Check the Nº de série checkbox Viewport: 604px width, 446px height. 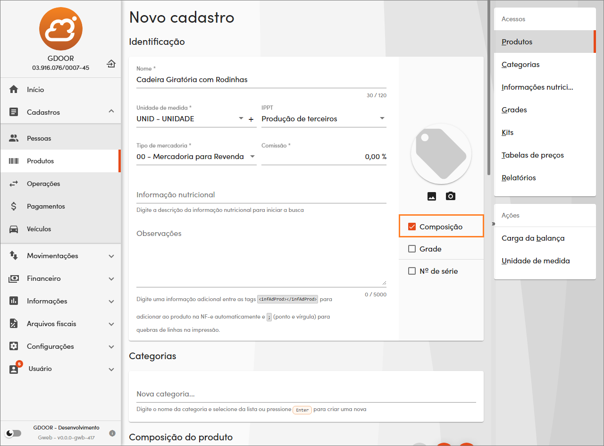[412, 271]
